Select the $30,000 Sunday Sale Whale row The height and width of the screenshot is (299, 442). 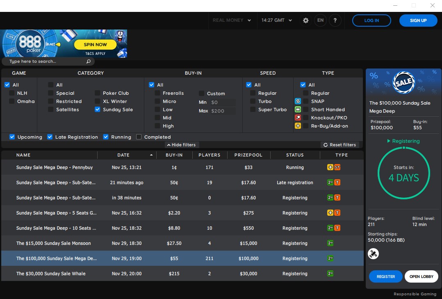pos(51,274)
